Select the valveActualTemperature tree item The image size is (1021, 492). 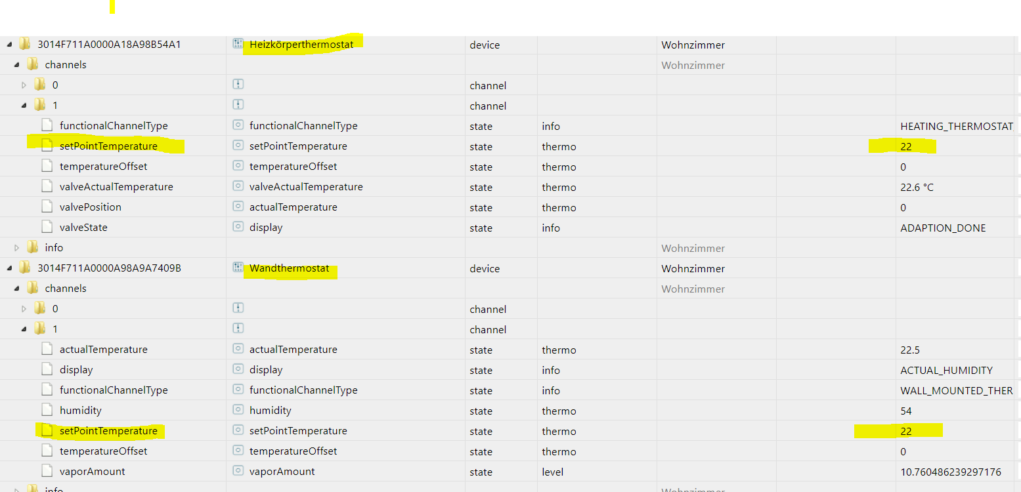coord(116,186)
